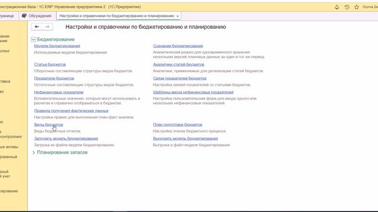Open План подготовки бюджетов link
This screenshot has width=378, height=212.
pos(178,124)
